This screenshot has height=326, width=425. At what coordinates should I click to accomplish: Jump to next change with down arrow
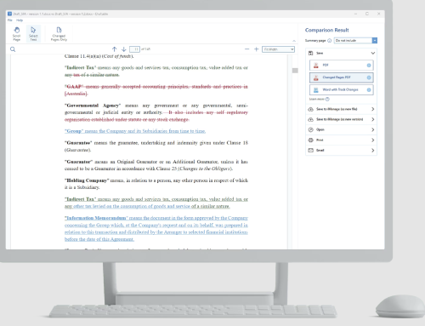click(124, 49)
